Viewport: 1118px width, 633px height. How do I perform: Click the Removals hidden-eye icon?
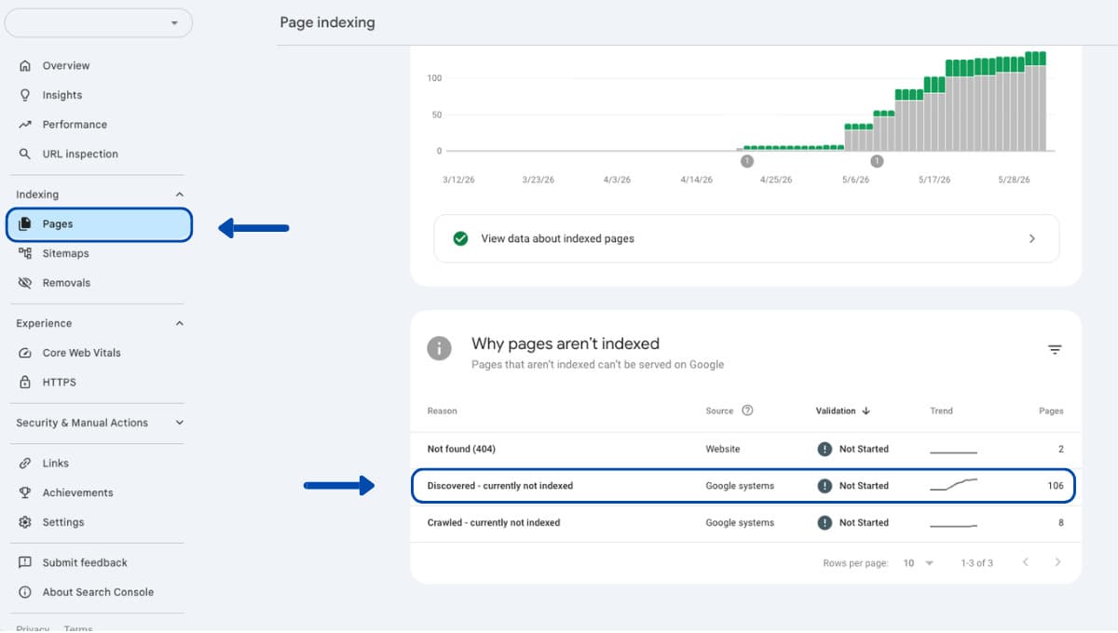(x=25, y=283)
